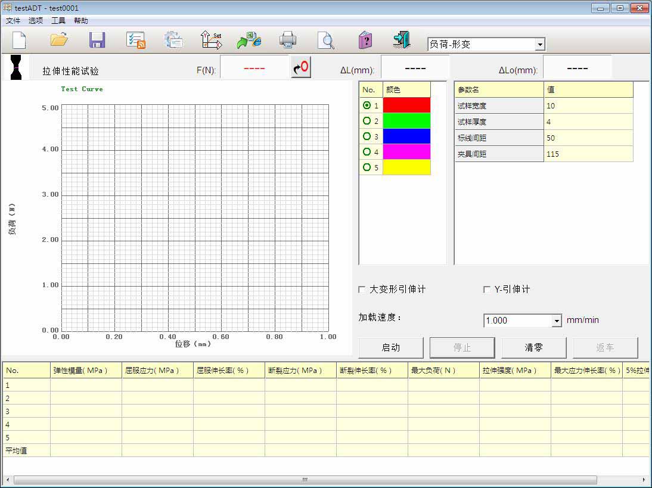Image resolution: width=652 pixels, height=488 pixels.
Task: Click the 清零 button
Action: point(533,347)
